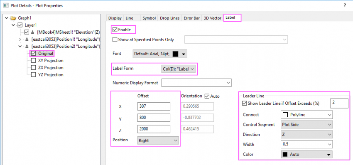The height and width of the screenshot is (165, 353).
Task: Open the Label Form dropdown
Action: click(178, 69)
